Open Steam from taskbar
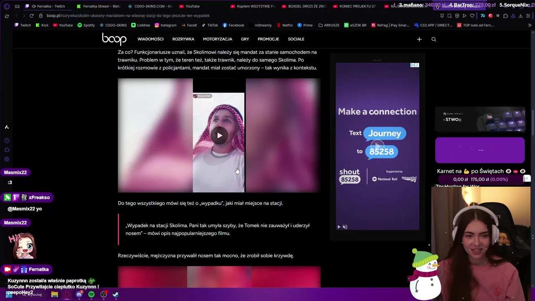This screenshot has width=535, height=301. [116, 294]
